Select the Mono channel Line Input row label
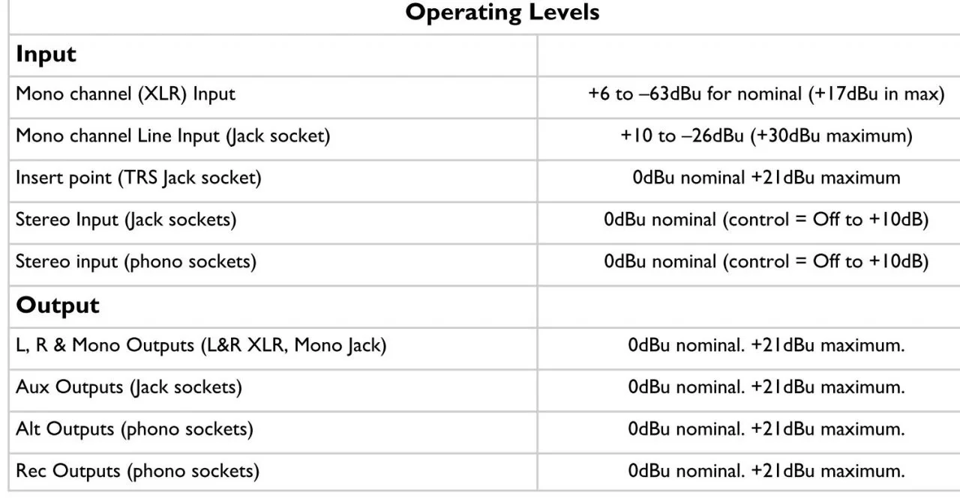The width and height of the screenshot is (960, 498). (x=172, y=136)
